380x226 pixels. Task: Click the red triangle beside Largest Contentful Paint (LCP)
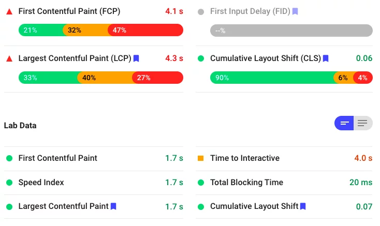[9, 58]
